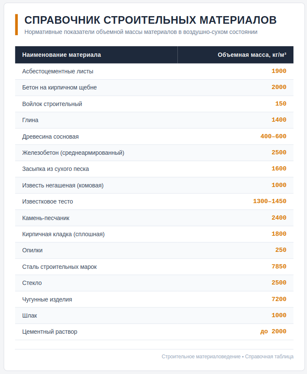Click the 1300–1450 value for Известковое тесто
The image size is (307, 374).
click(x=270, y=201)
